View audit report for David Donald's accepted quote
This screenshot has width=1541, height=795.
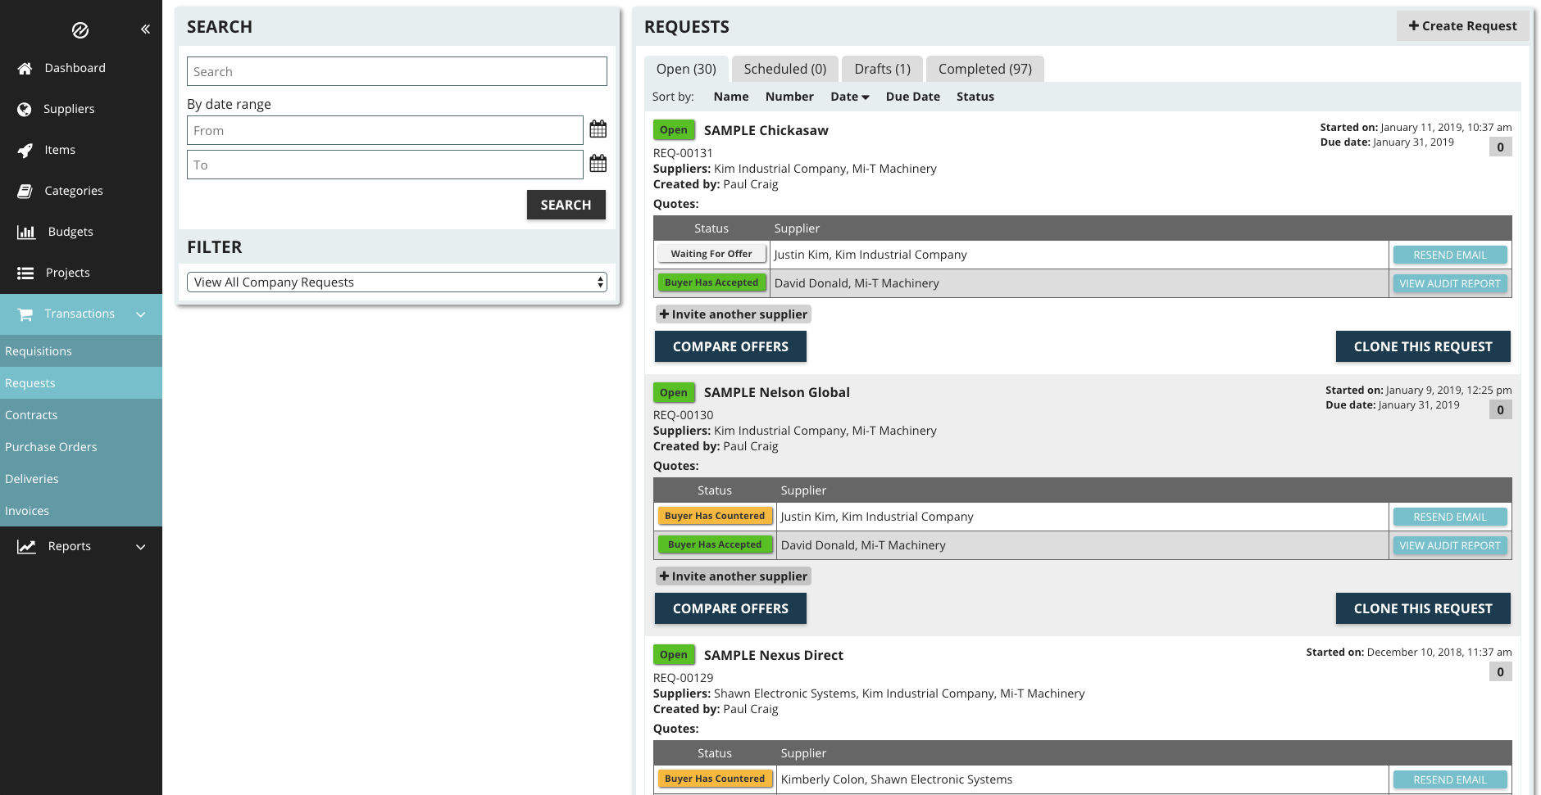[1449, 283]
